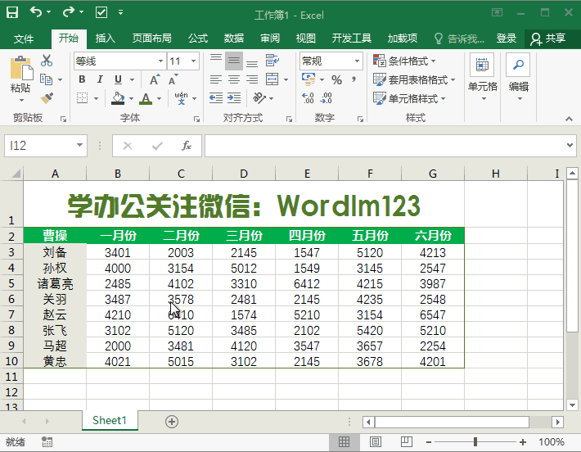
Task: Add a new sheet with plus icon
Action: pyautogui.click(x=172, y=421)
